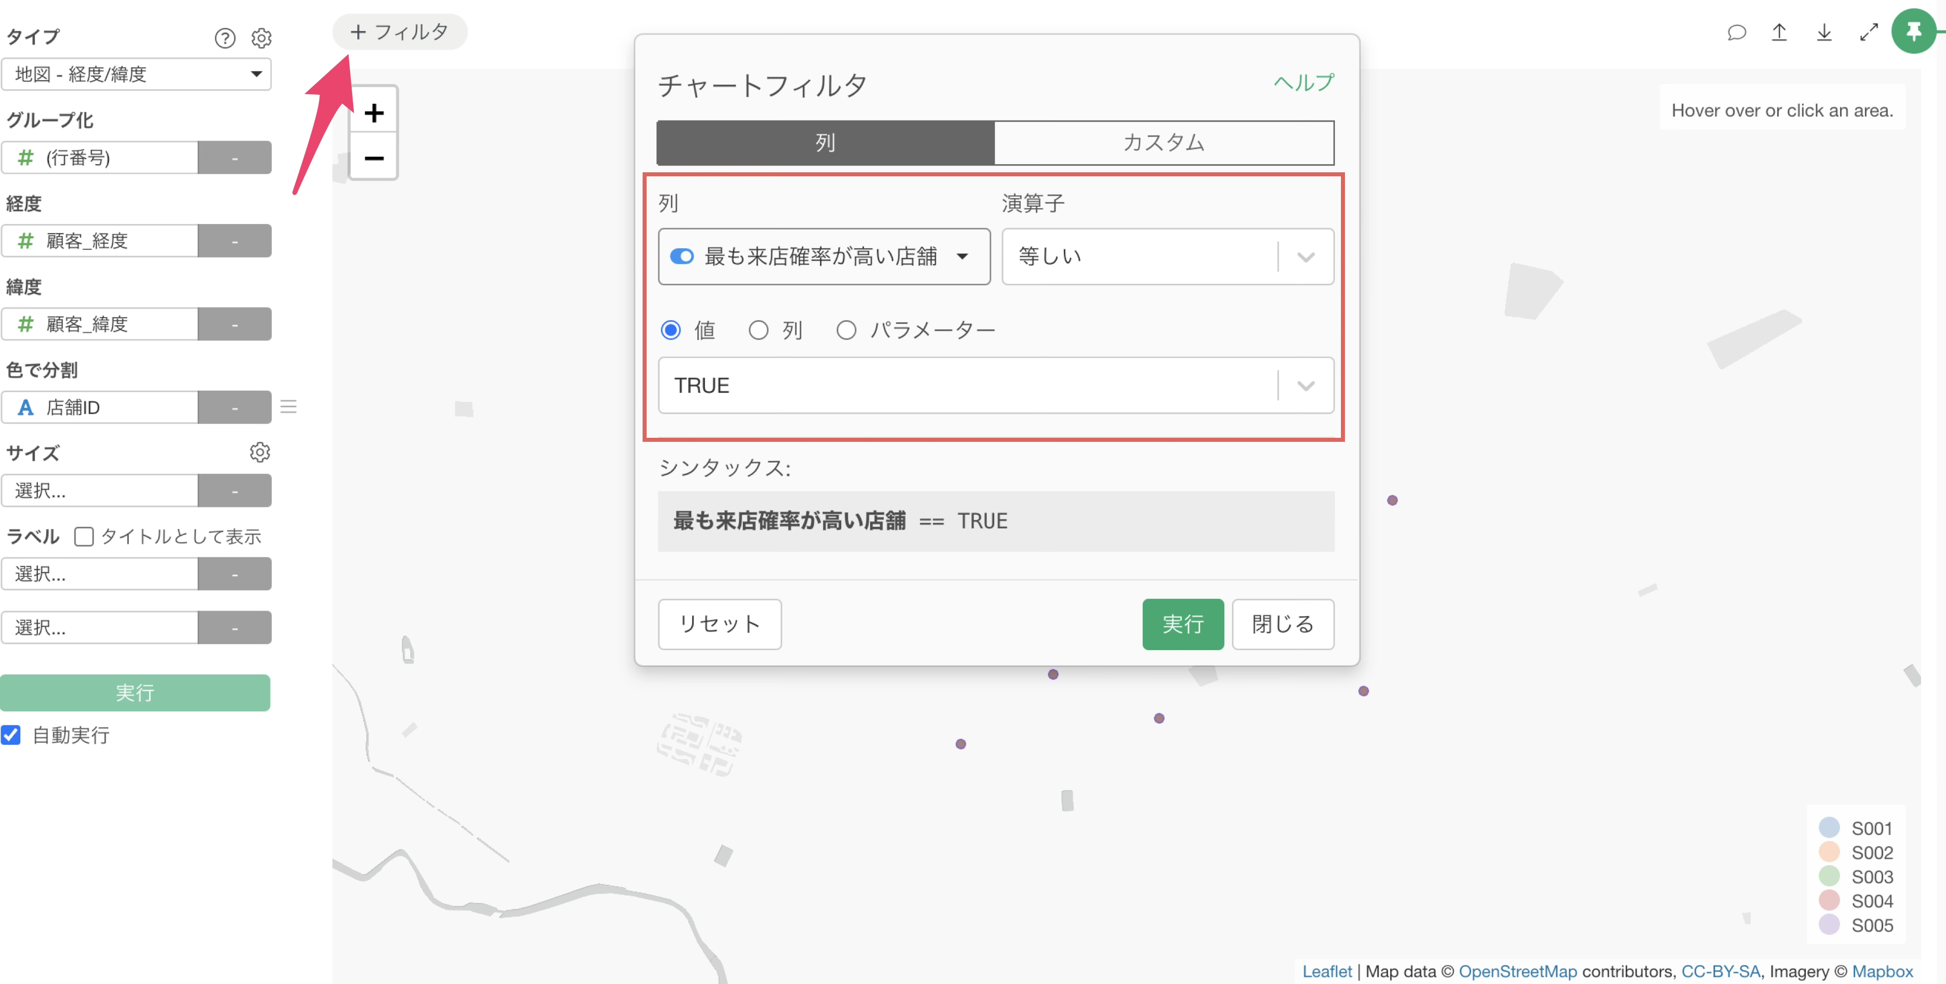Select the パラメーター radio button

846,330
